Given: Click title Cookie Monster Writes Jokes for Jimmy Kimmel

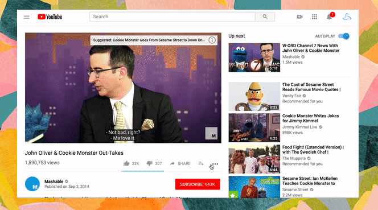Looking at the screenshot, I should (310, 118).
